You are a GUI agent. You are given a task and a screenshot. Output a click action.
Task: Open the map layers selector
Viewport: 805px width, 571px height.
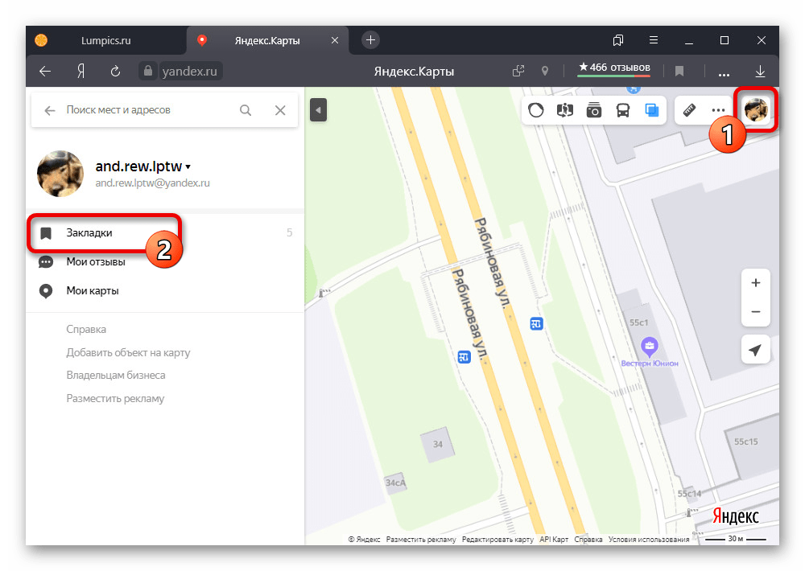point(651,110)
